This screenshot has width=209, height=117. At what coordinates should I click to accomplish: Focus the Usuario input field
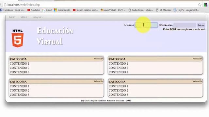pyautogui.click(x=146, y=25)
